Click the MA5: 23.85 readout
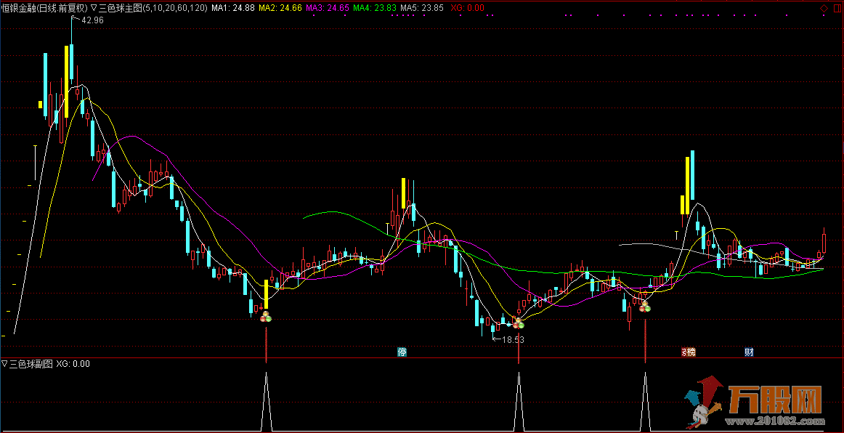Screen dimensions: 844x433 click(422, 8)
